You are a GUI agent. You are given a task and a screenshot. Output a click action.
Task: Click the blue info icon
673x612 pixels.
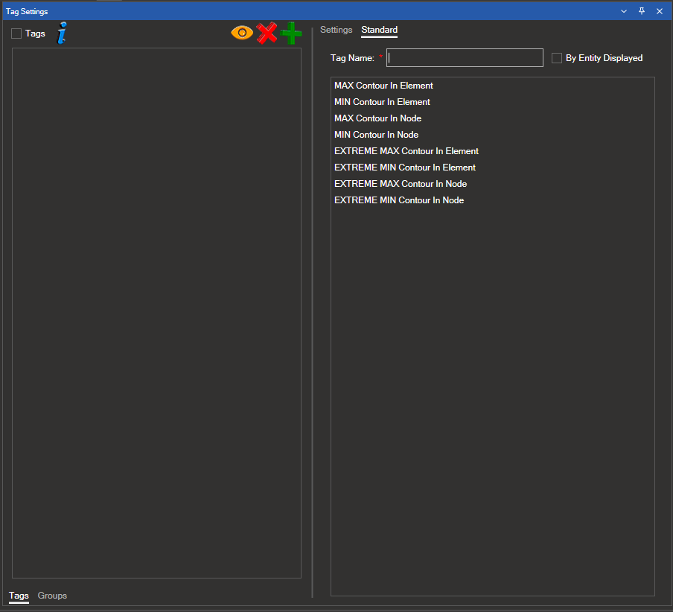63,34
